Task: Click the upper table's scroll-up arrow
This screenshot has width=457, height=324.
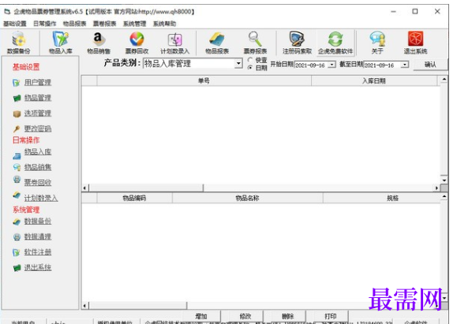Action: (x=444, y=80)
